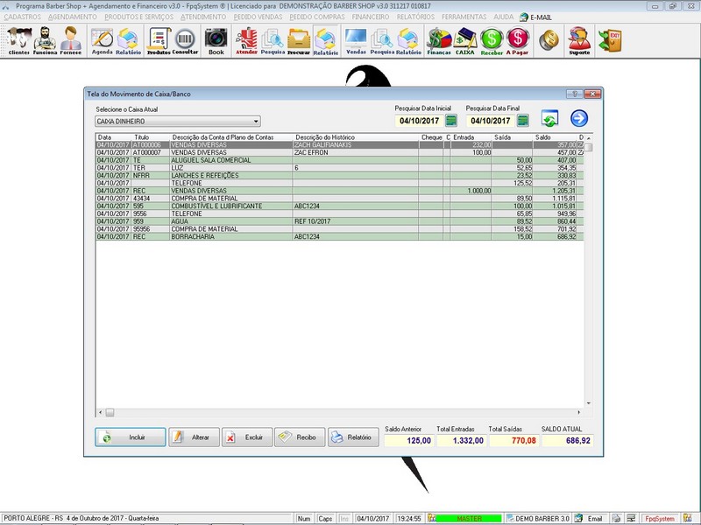Click the Recibo button
This screenshot has height=525, width=701.
[x=298, y=437]
